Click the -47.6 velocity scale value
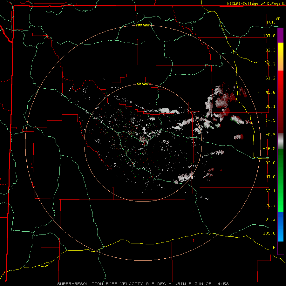This screenshot has height=286, width=286. 269,177
